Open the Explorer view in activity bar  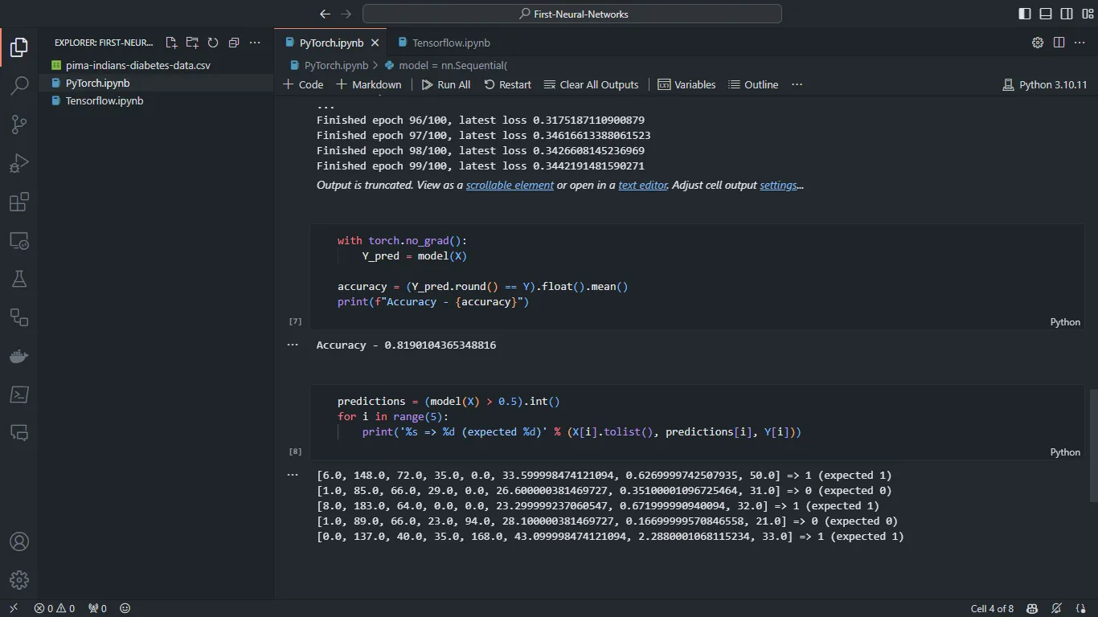[x=19, y=47]
